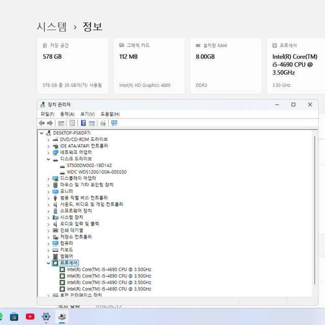Minimize the 장치 관리자 window
The height and width of the screenshot is (325, 325).
pyautogui.click(x=277, y=105)
